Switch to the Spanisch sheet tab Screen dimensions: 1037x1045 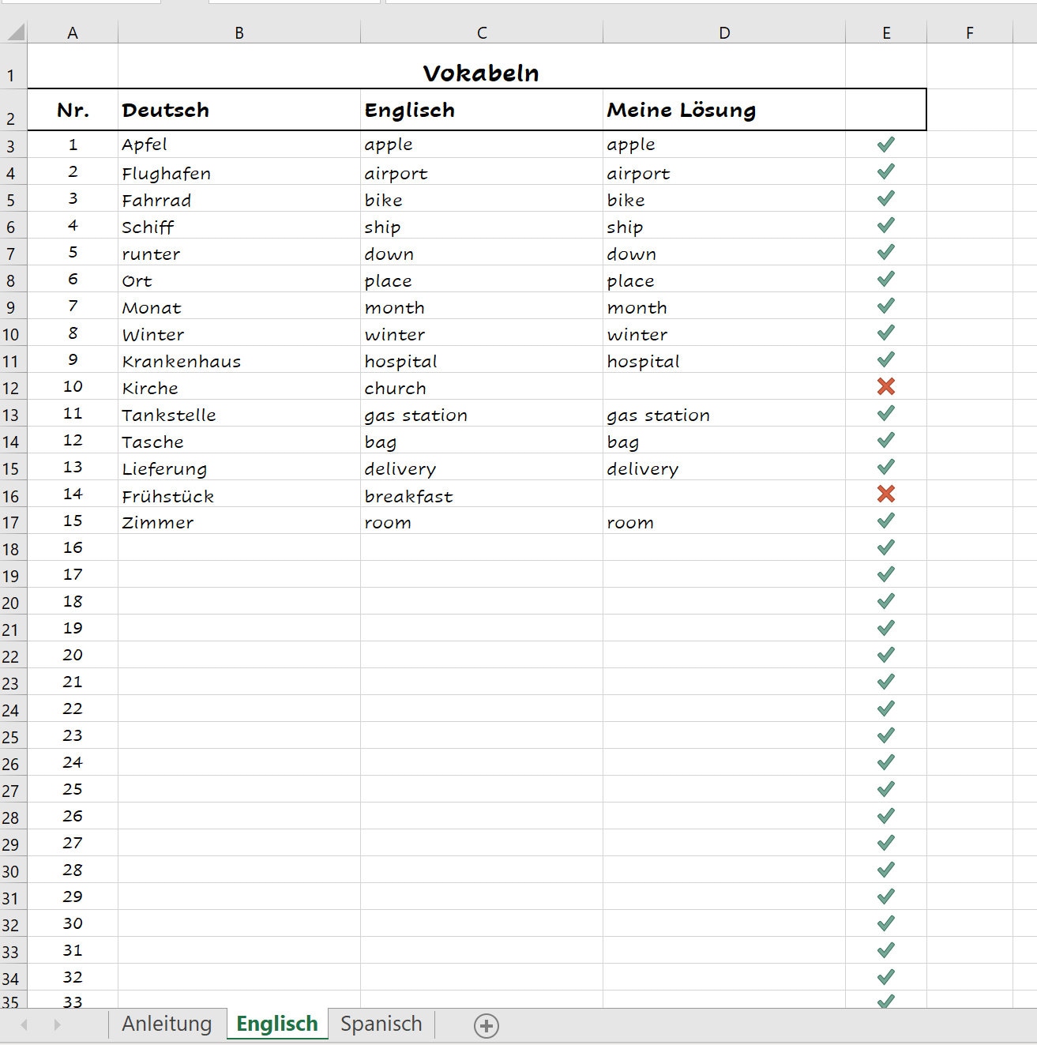(381, 1024)
